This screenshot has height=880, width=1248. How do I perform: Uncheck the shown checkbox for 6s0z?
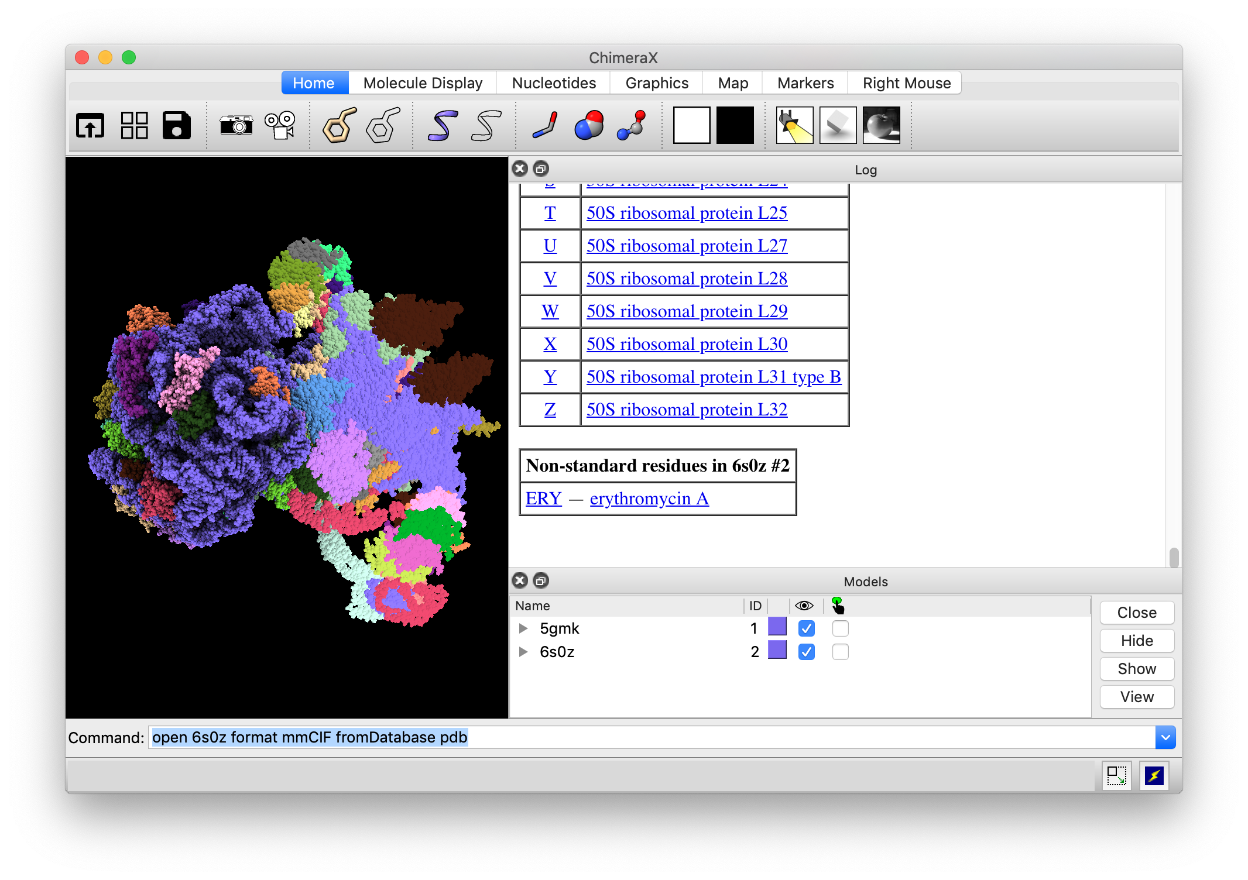point(806,652)
